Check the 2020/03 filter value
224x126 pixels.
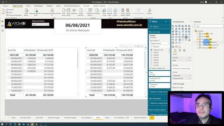coord(152,57)
